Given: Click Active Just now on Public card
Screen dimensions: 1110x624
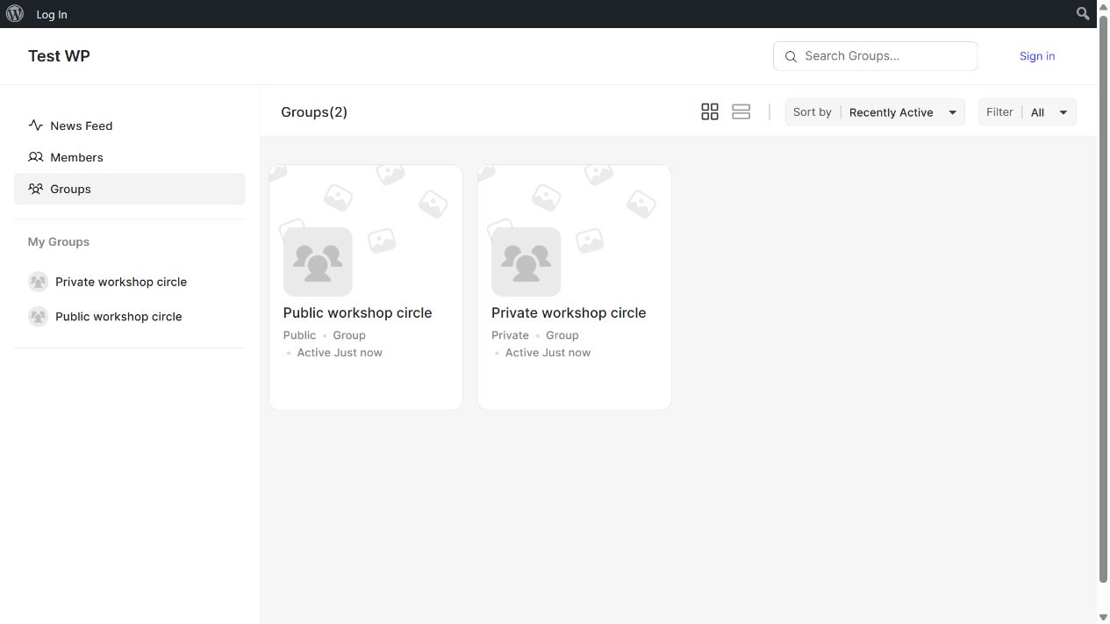Looking at the screenshot, I should point(340,353).
